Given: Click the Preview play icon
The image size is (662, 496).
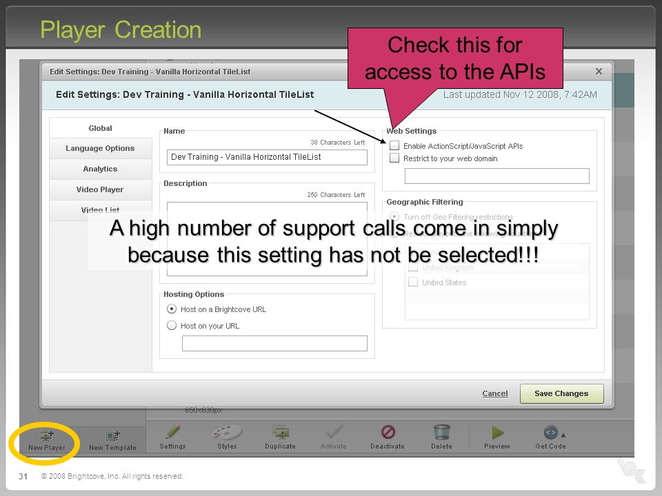Looking at the screenshot, I should (x=498, y=433).
